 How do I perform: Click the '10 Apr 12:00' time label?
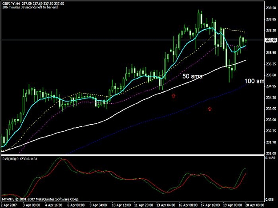tap(121, 205)
